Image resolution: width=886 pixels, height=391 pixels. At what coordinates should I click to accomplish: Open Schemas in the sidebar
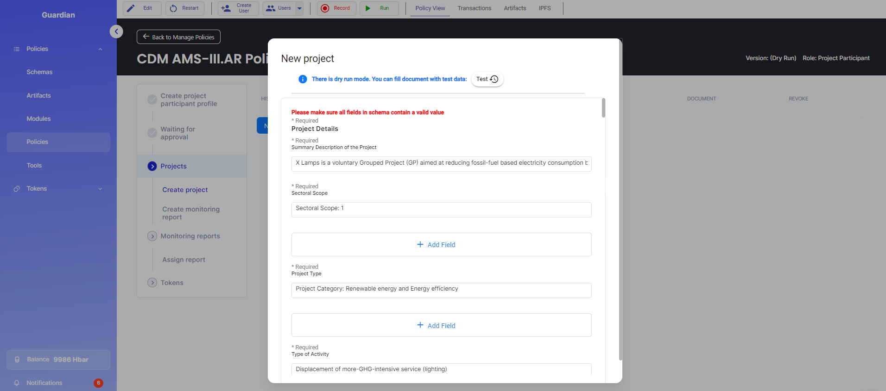click(39, 72)
